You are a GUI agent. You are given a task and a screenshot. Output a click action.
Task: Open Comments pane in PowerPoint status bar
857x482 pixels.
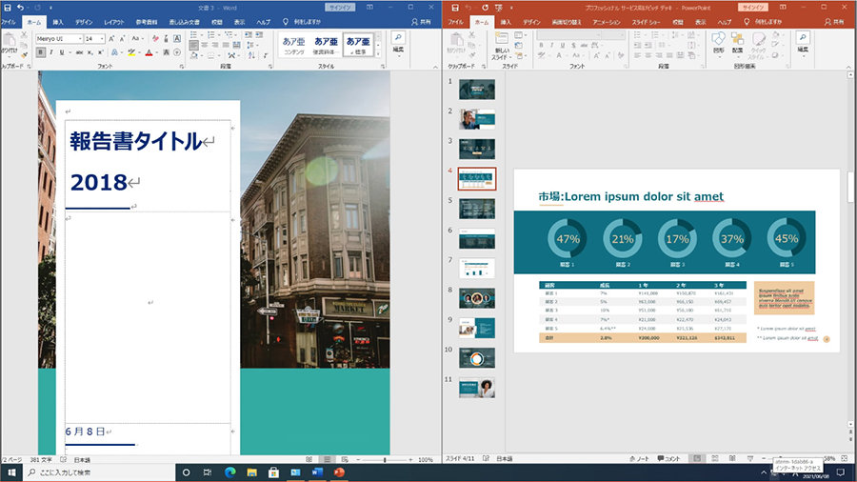668,458
